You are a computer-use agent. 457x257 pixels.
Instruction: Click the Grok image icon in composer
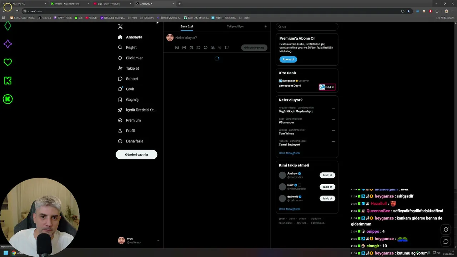191,47
